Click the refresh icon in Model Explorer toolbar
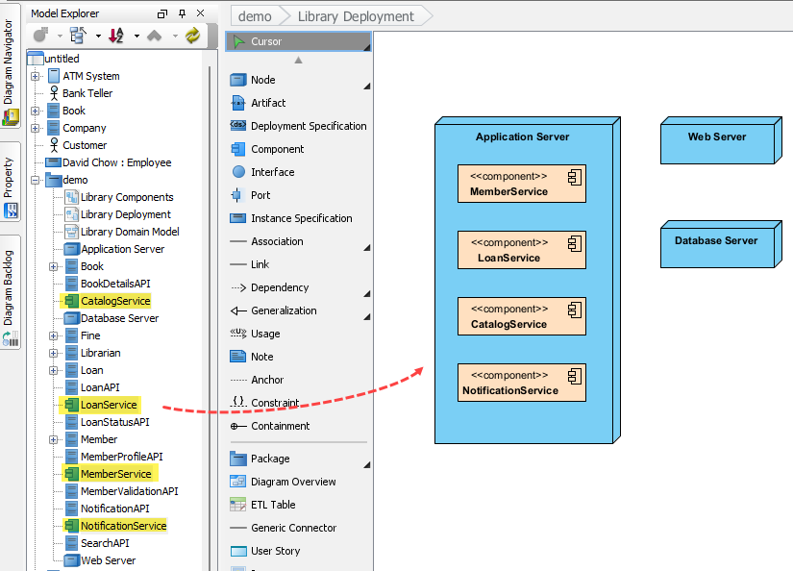The width and height of the screenshot is (793, 571). coord(190,35)
